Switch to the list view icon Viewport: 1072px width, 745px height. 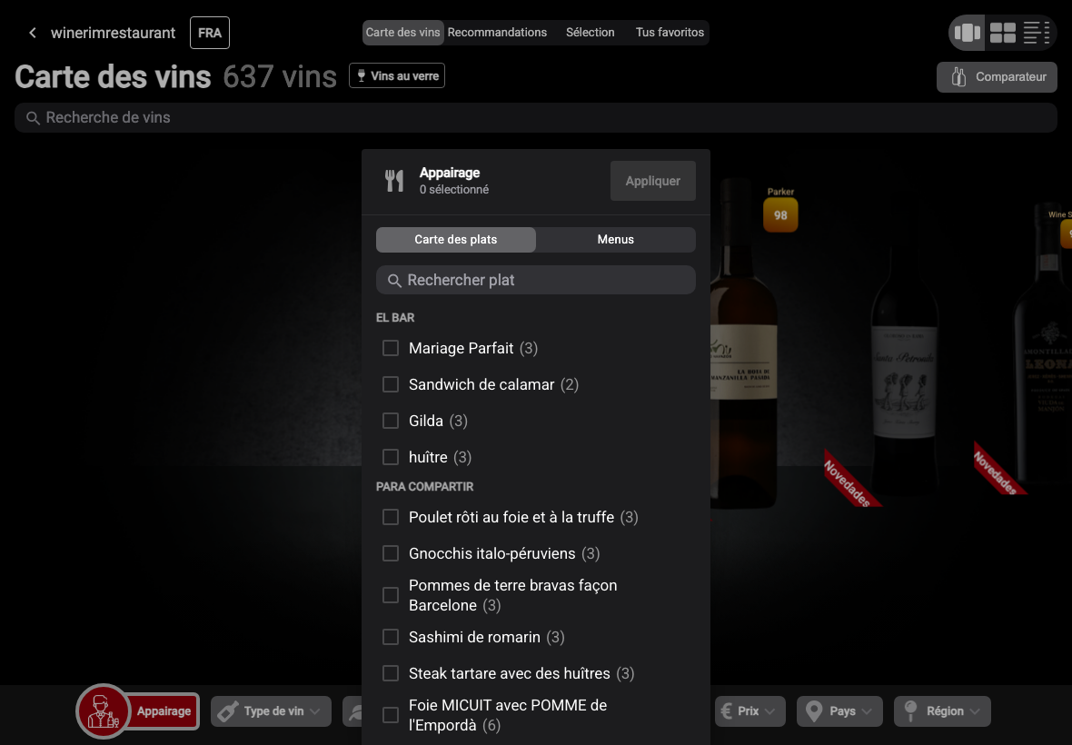(1036, 32)
